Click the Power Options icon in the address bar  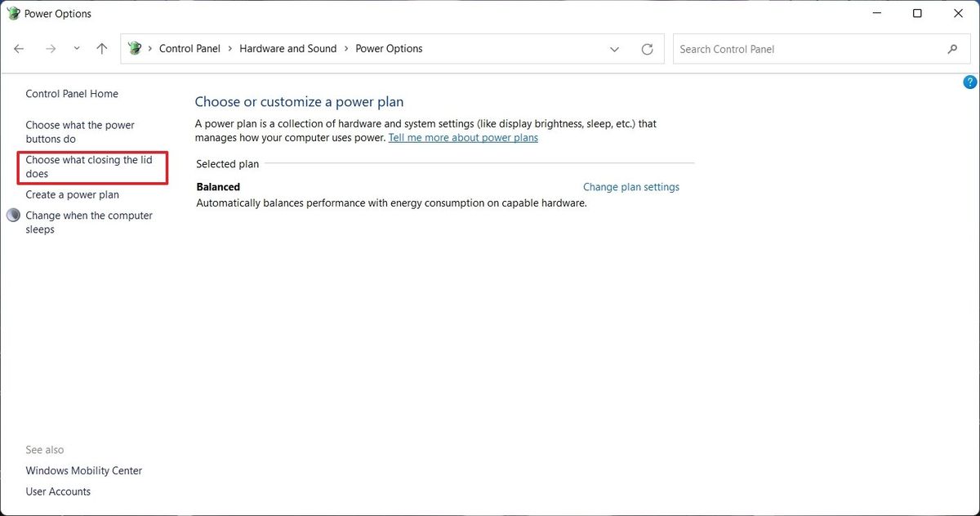click(134, 48)
